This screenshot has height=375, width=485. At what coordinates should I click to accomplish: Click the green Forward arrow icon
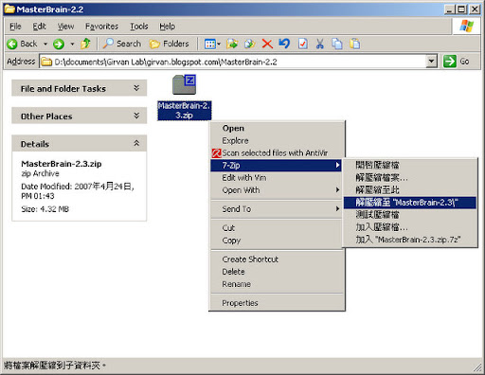tap(59, 44)
